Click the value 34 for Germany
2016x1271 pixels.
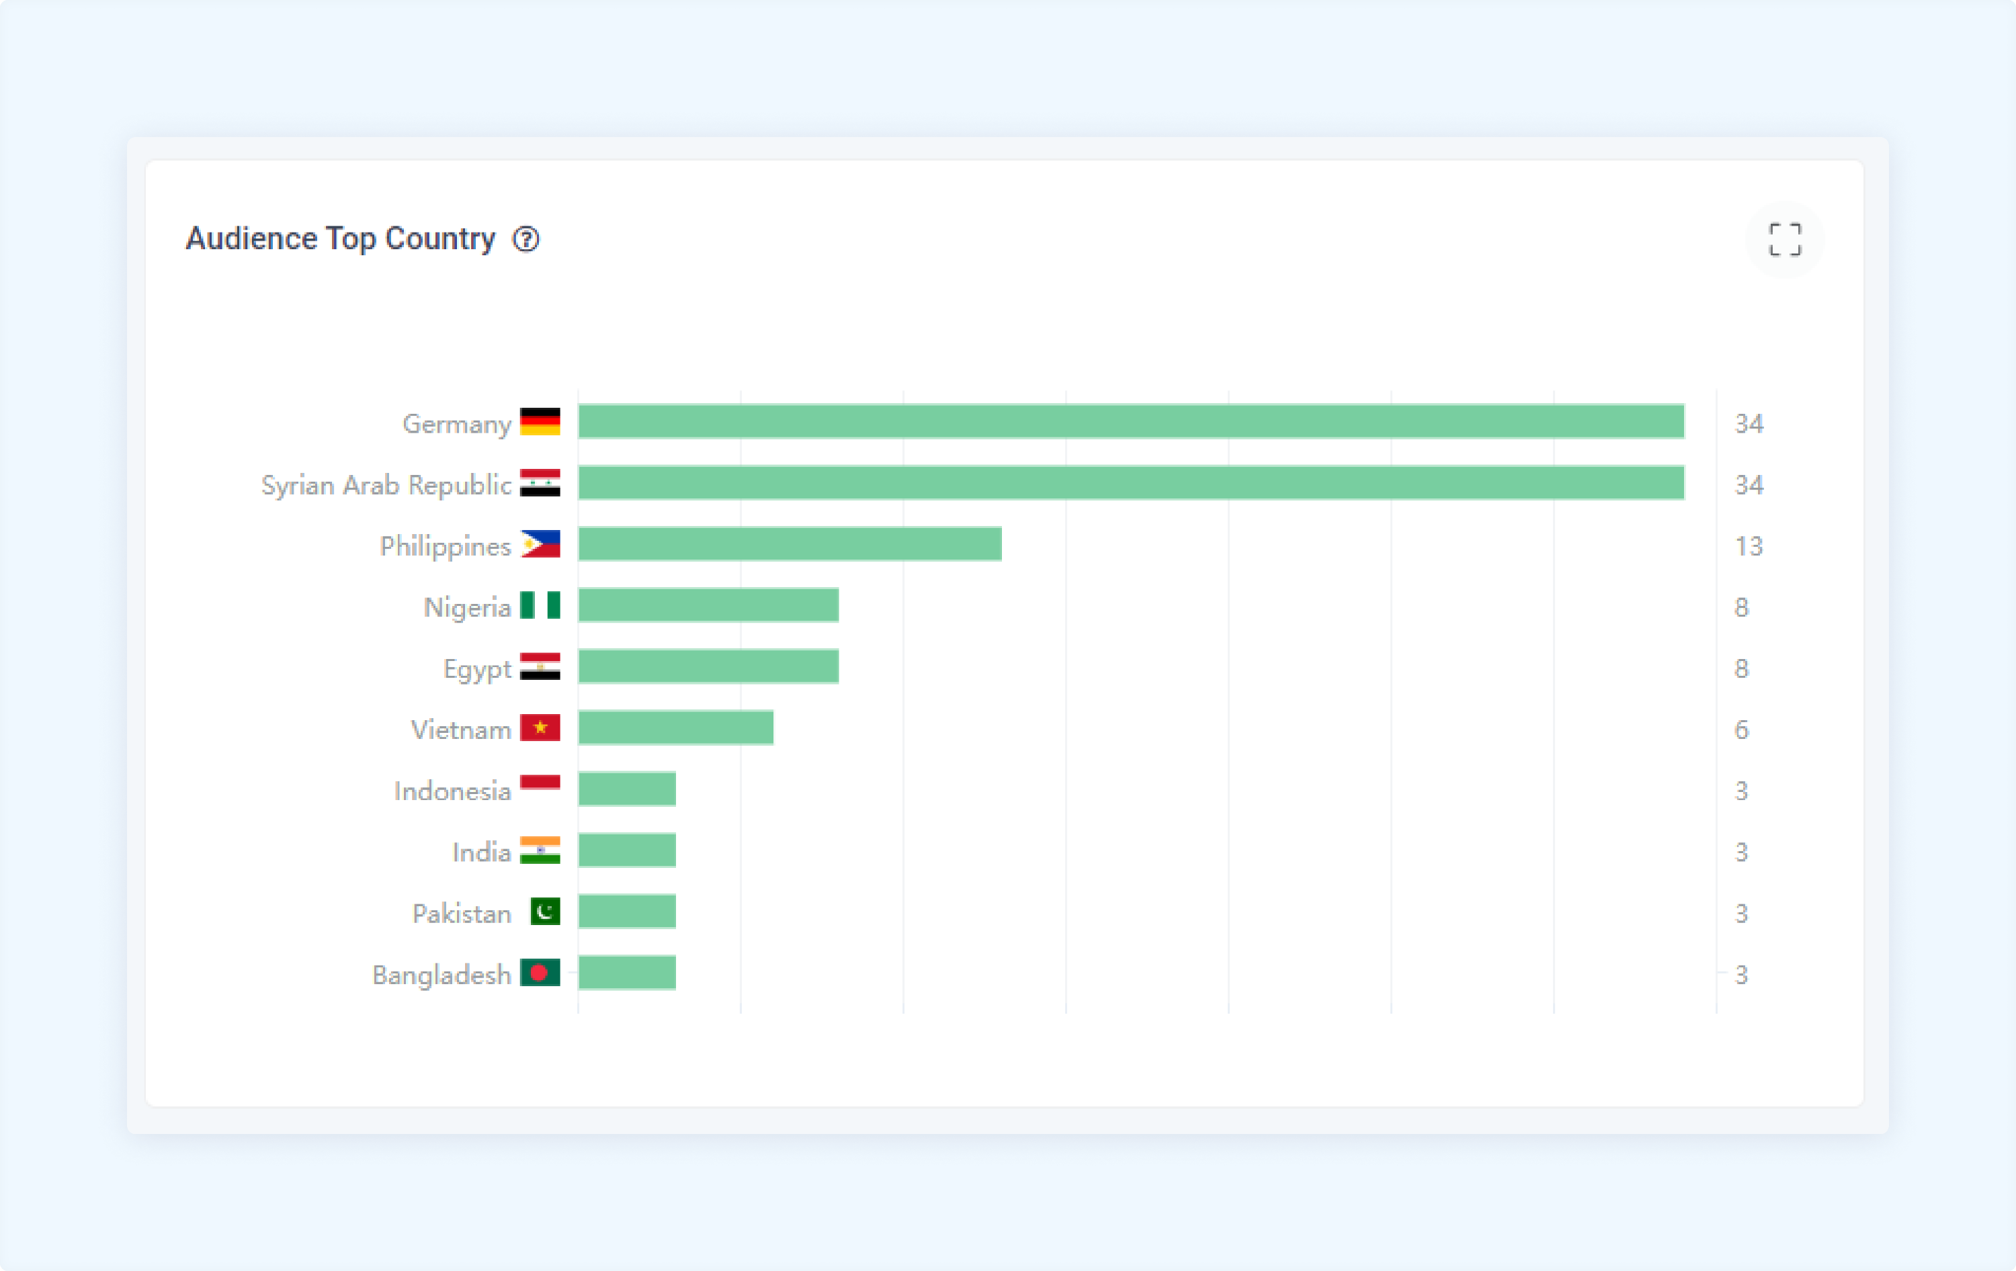pyautogui.click(x=1749, y=423)
